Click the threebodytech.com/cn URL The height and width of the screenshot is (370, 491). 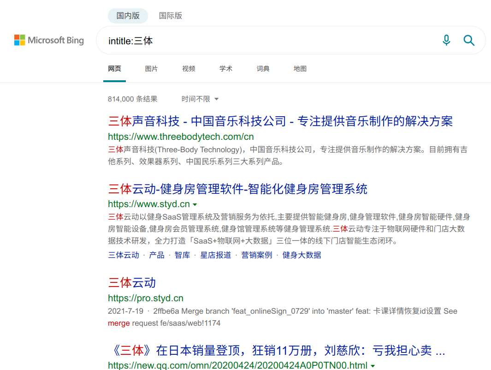click(181, 137)
